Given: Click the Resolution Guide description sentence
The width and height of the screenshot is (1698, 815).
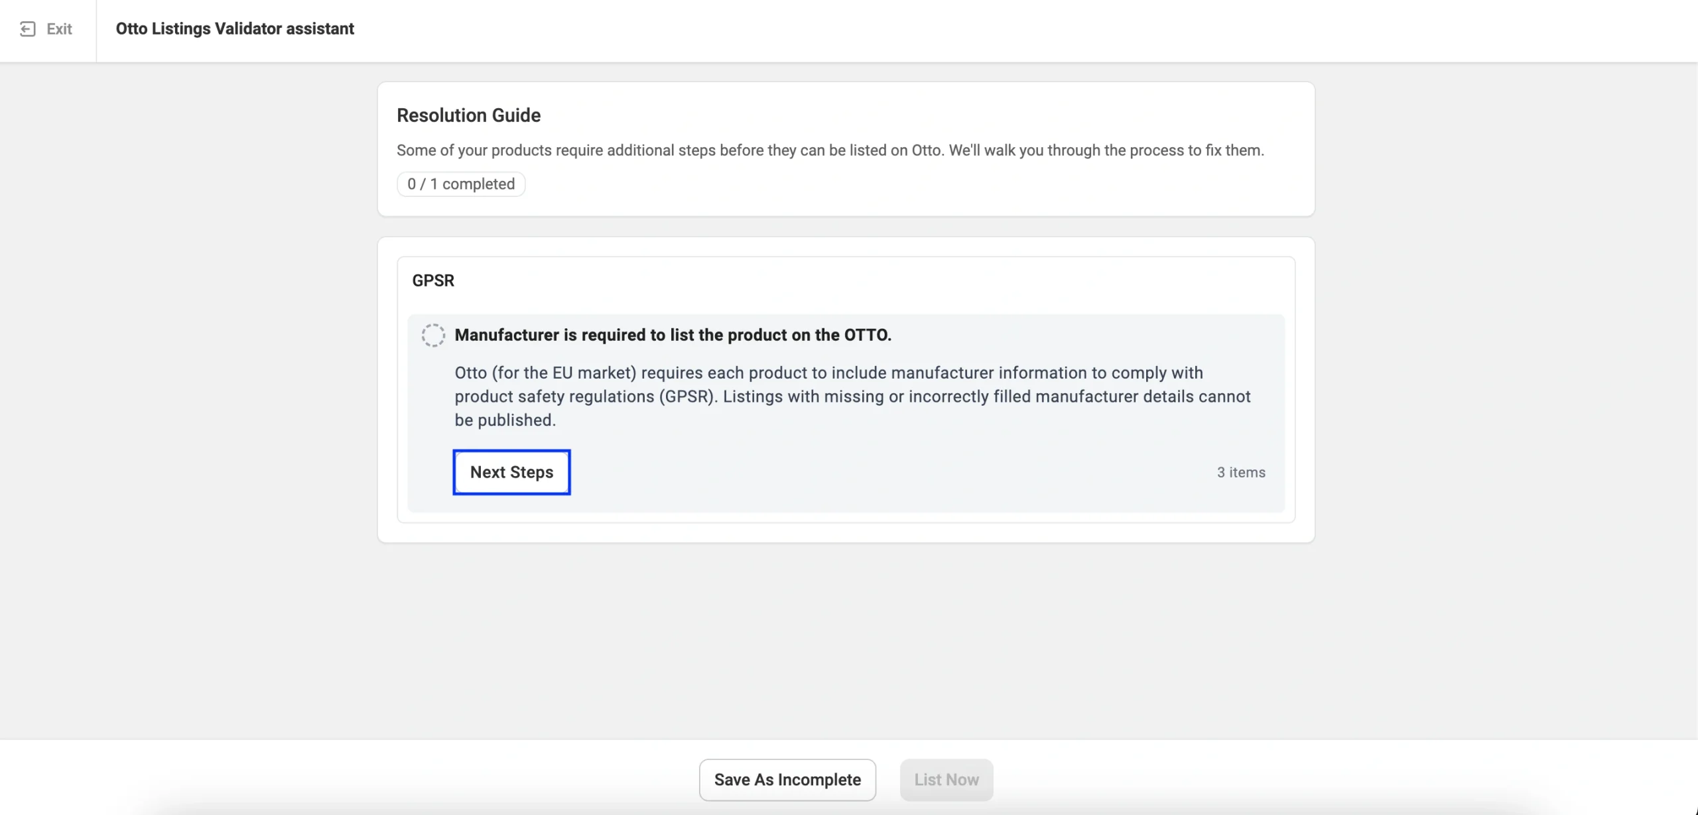Looking at the screenshot, I should (x=830, y=151).
